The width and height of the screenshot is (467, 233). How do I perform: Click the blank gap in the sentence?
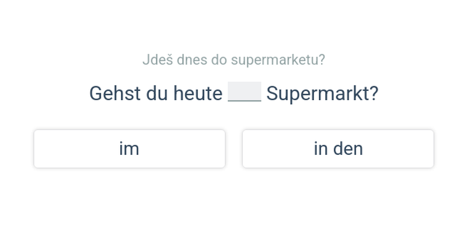(245, 93)
